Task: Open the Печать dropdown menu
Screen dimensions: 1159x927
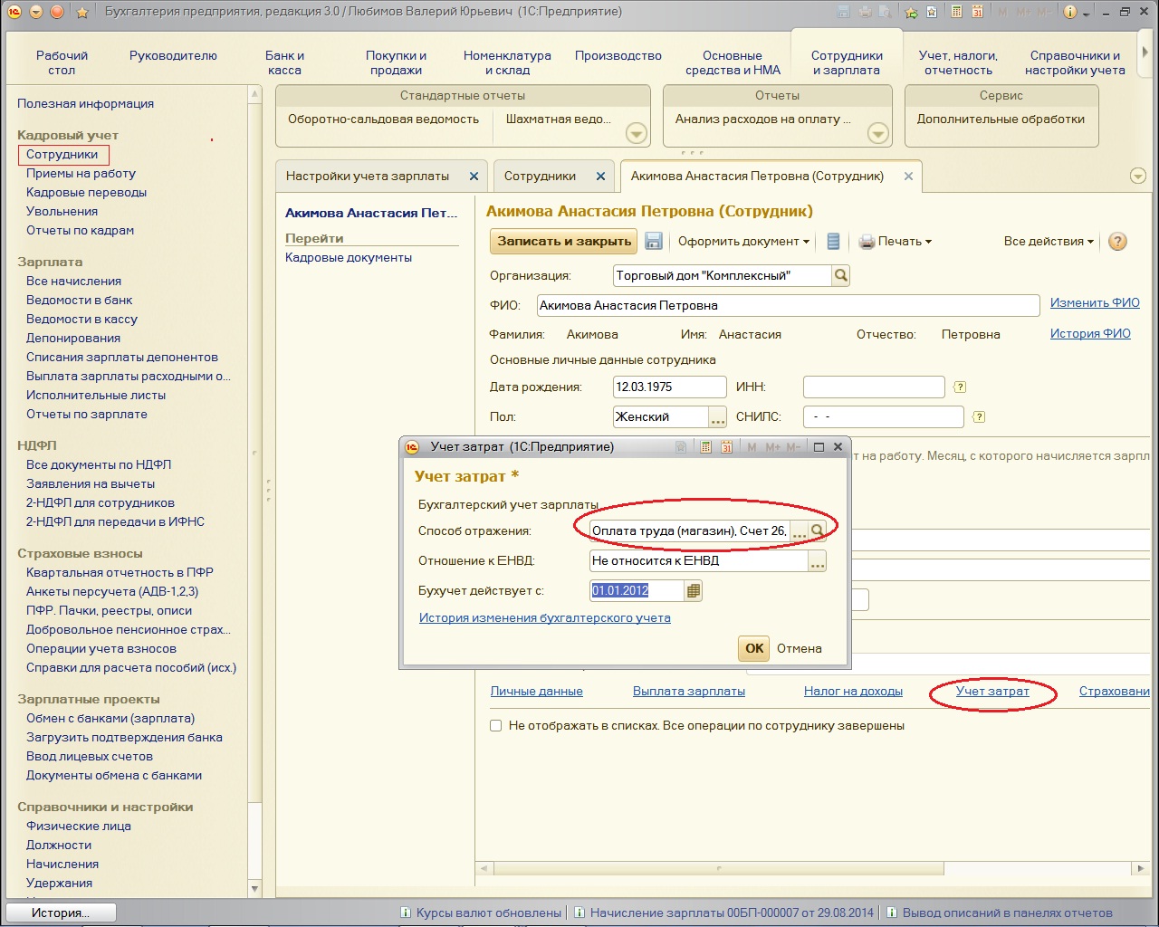Action: coord(895,241)
